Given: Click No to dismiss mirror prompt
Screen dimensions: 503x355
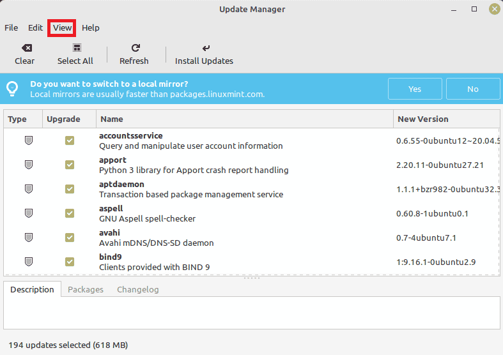Looking at the screenshot, I should (x=473, y=89).
